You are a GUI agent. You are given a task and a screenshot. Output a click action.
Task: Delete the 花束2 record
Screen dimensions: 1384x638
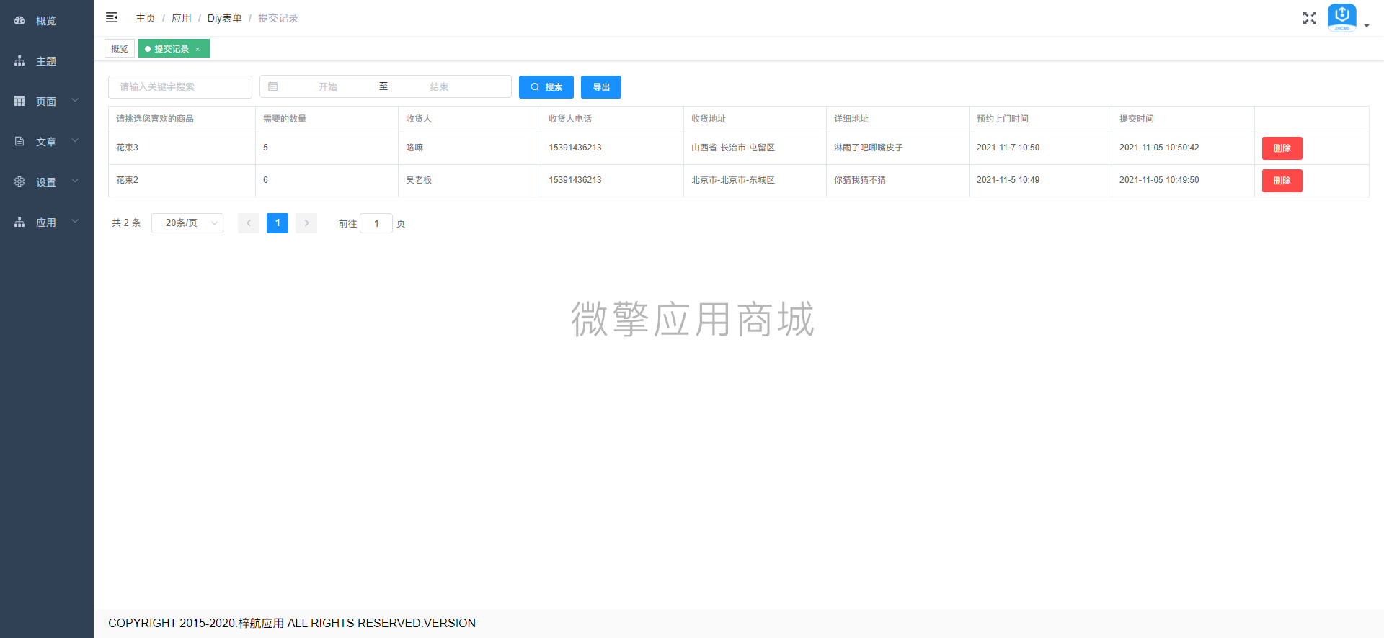[1282, 181]
